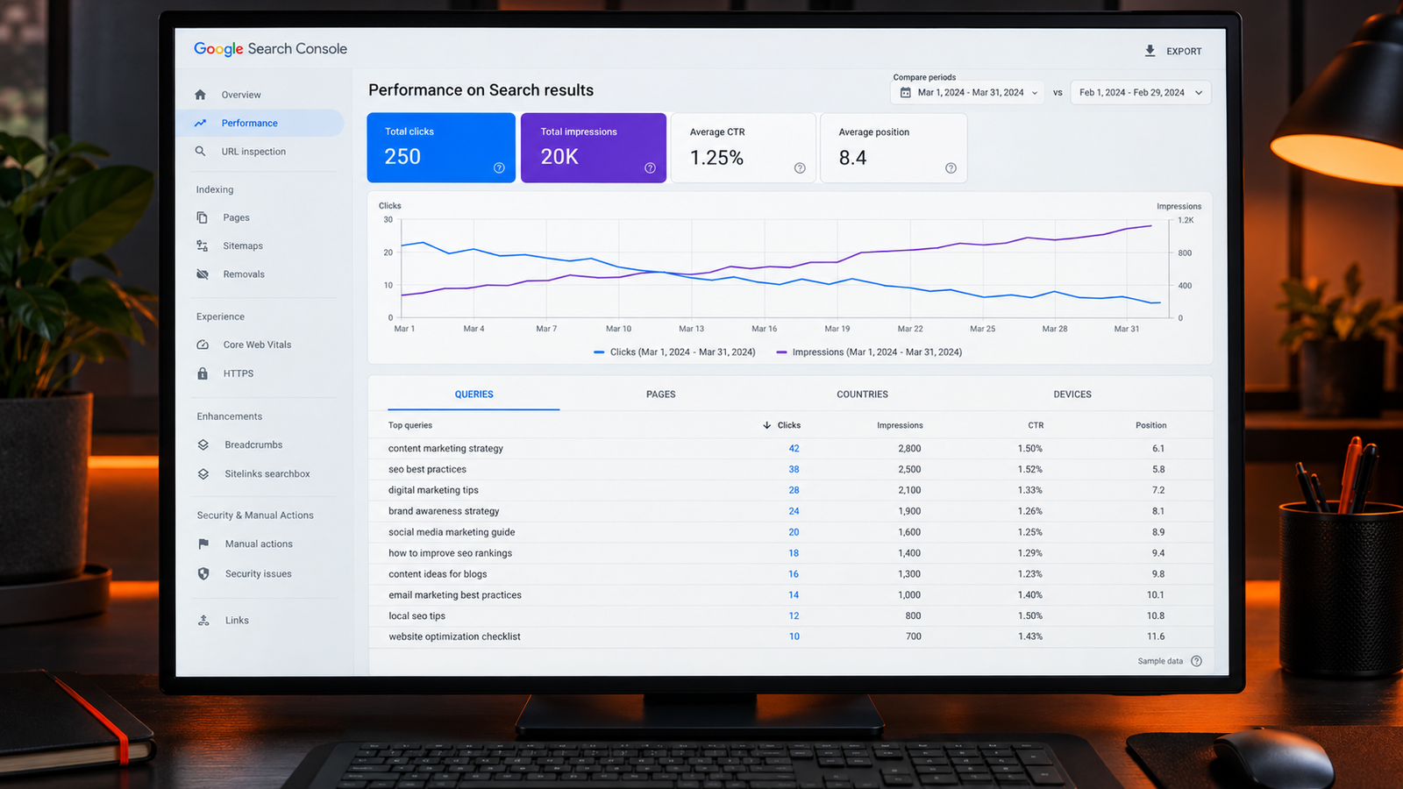Click the Google Search Console logo

pyautogui.click(x=270, y=49)
